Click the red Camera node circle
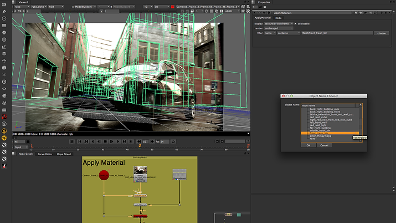This screenshot has width=396, height=223. 104,176
